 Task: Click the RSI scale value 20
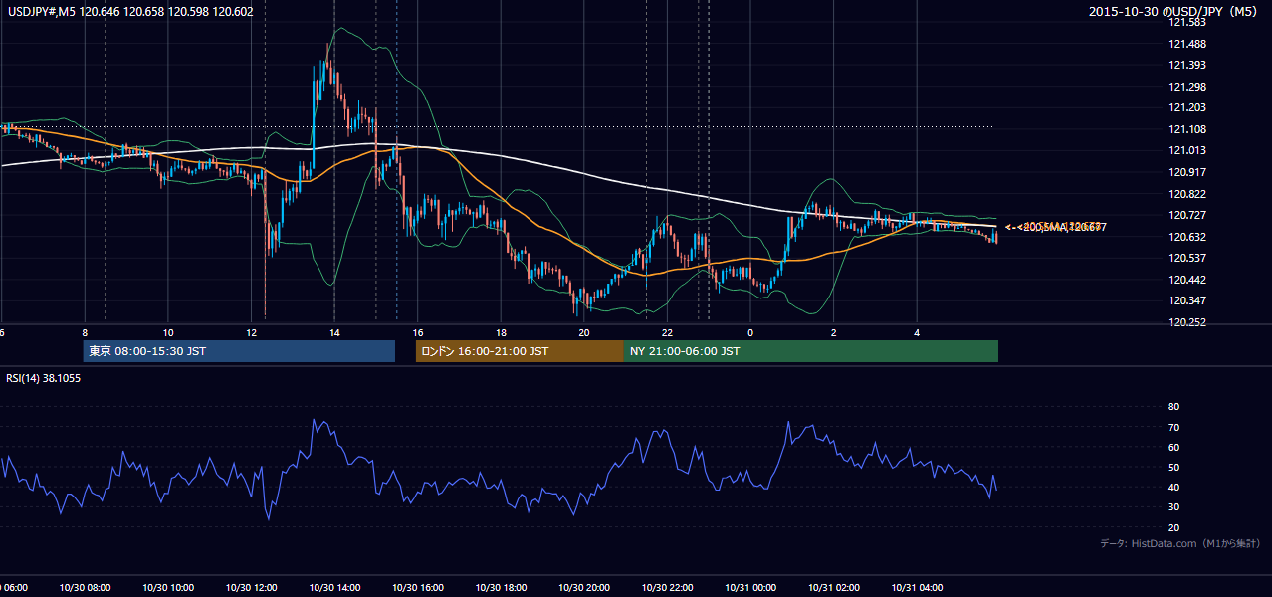coord(1173,527)
